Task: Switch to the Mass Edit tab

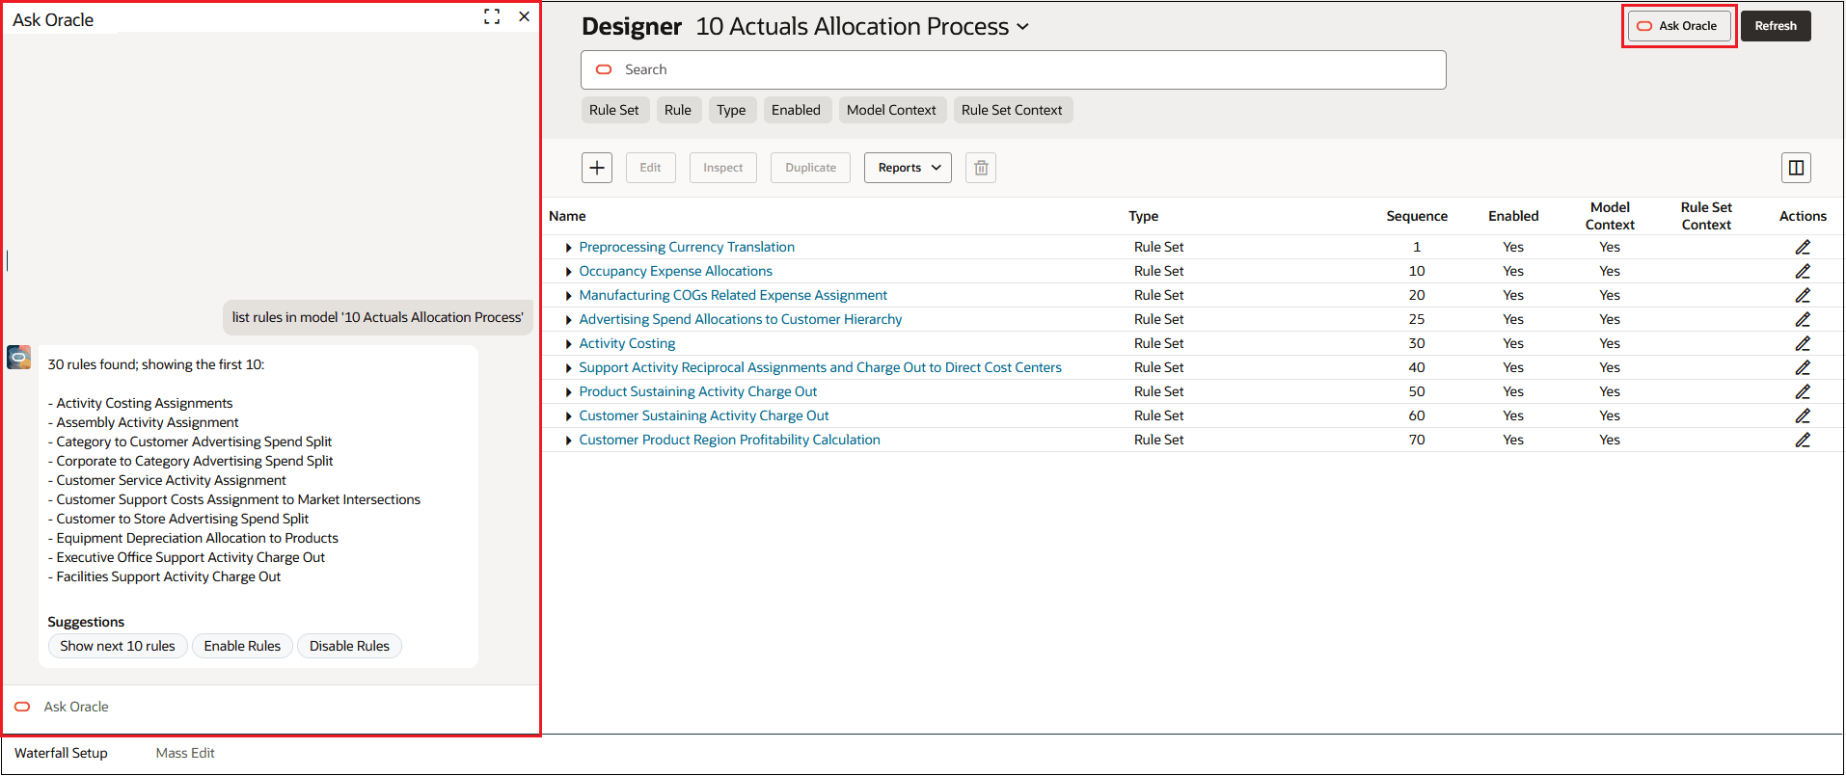Action: (185, 753)
